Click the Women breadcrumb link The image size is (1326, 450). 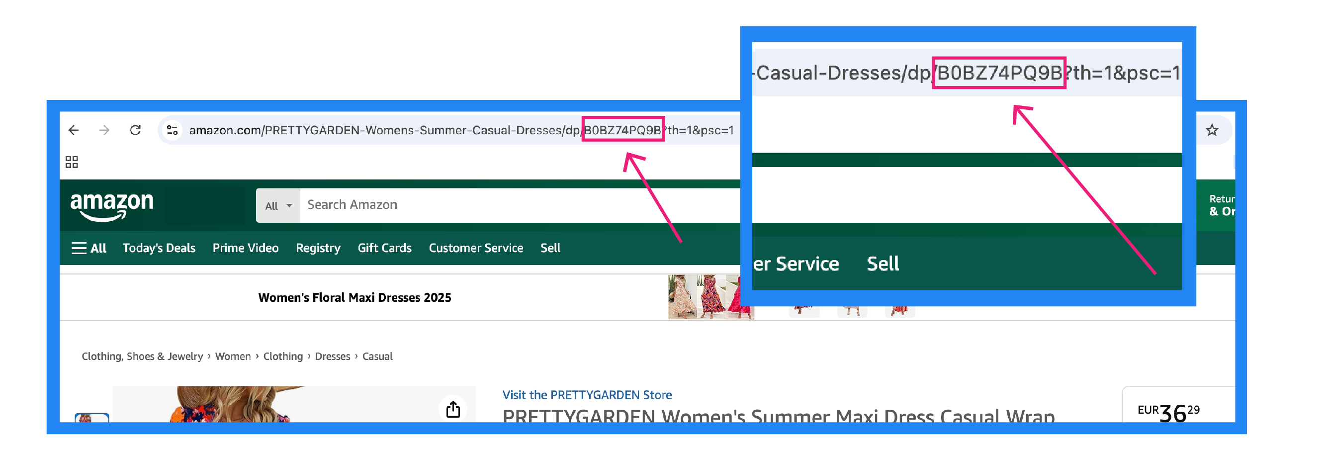click(x=233, y=357)
